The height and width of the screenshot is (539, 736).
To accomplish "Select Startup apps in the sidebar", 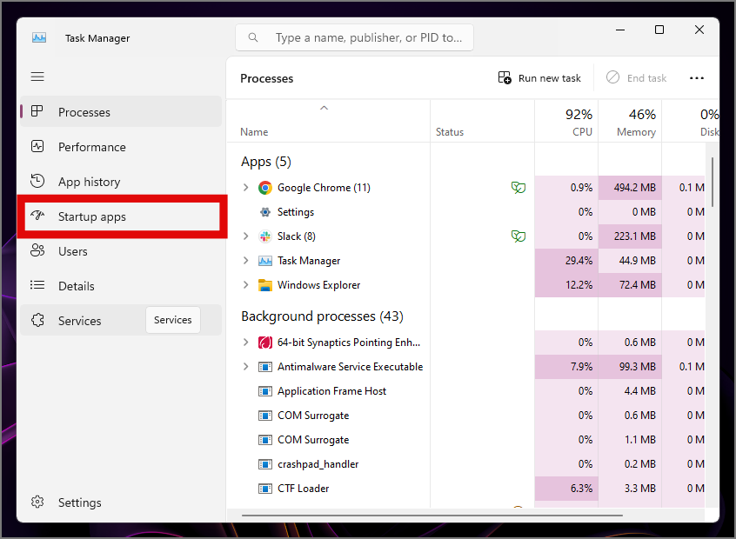I will tap(122, 216).
